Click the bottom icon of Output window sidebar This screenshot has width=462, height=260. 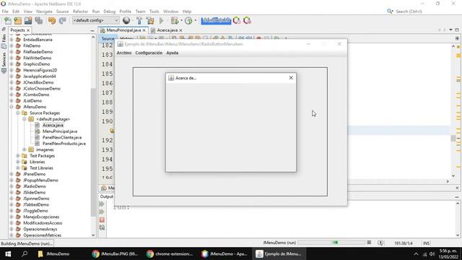(x=102, y=227)
